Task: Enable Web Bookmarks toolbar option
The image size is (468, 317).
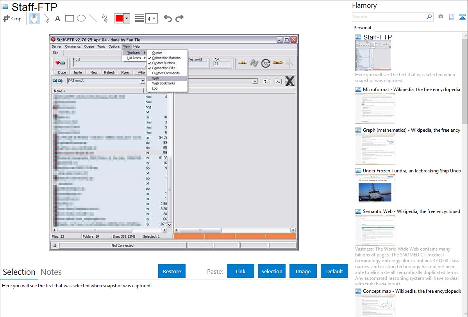Action: (164, 83)
